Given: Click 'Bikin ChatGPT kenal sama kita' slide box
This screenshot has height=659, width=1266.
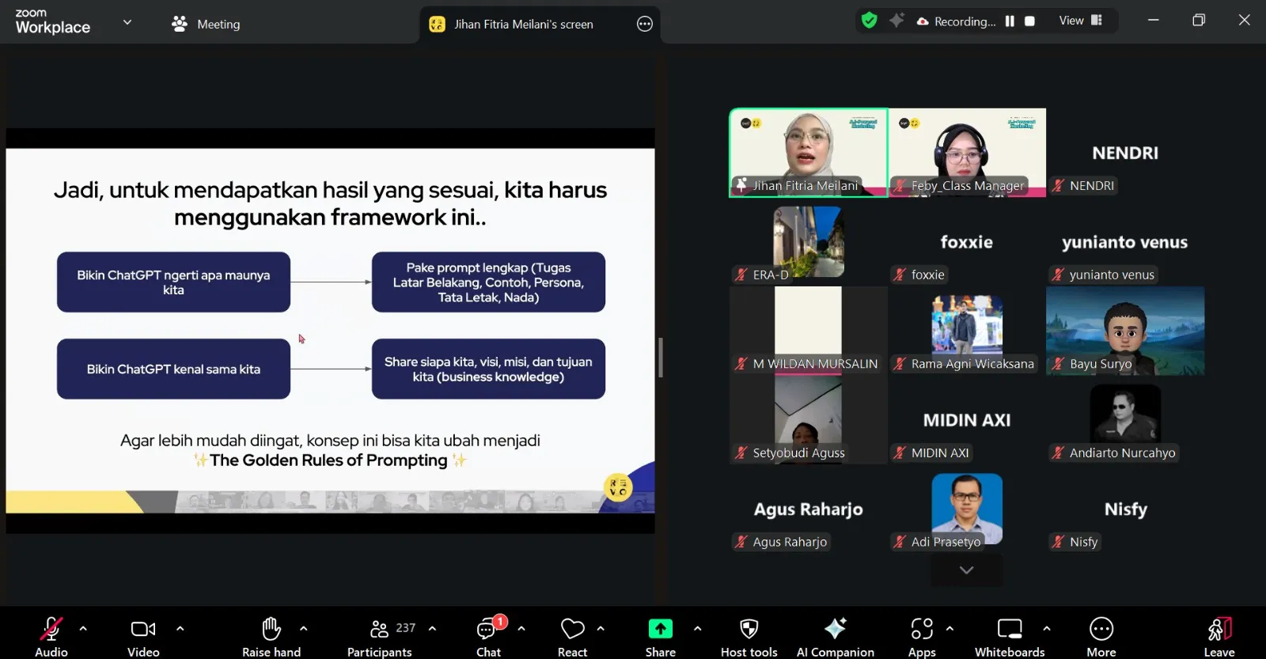Looking at the screenshot, I should coord(173,369).
